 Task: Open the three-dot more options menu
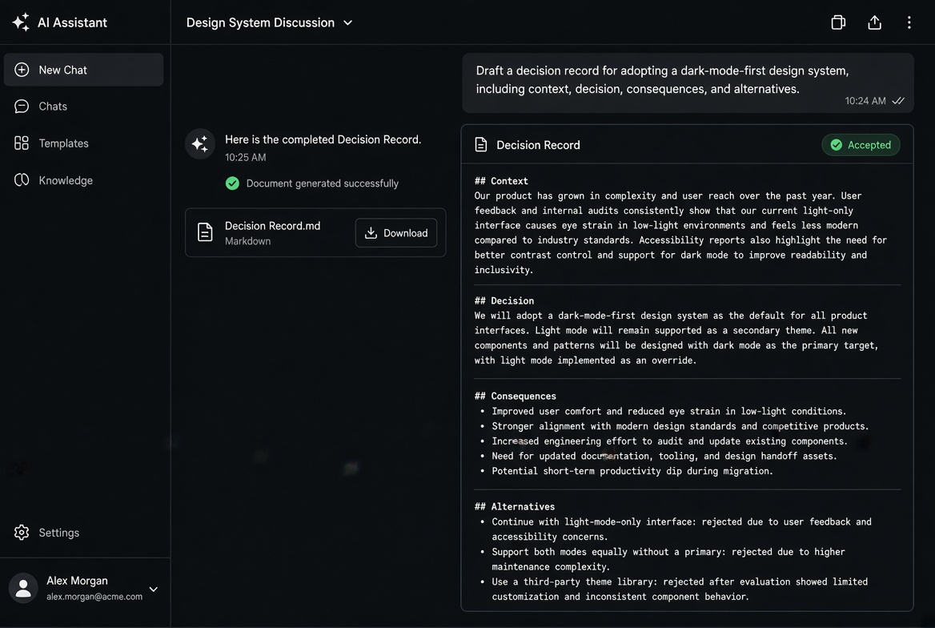909,22
